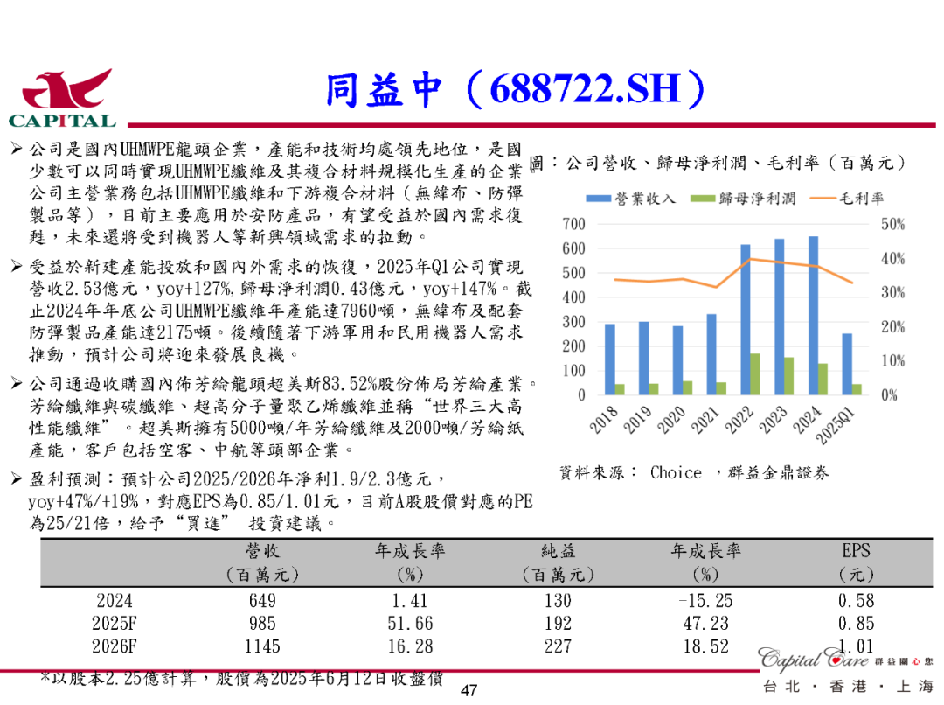This screenshot has height=705, width=944.
Task: Click the growth value 18.52
Action: point(705,646)
